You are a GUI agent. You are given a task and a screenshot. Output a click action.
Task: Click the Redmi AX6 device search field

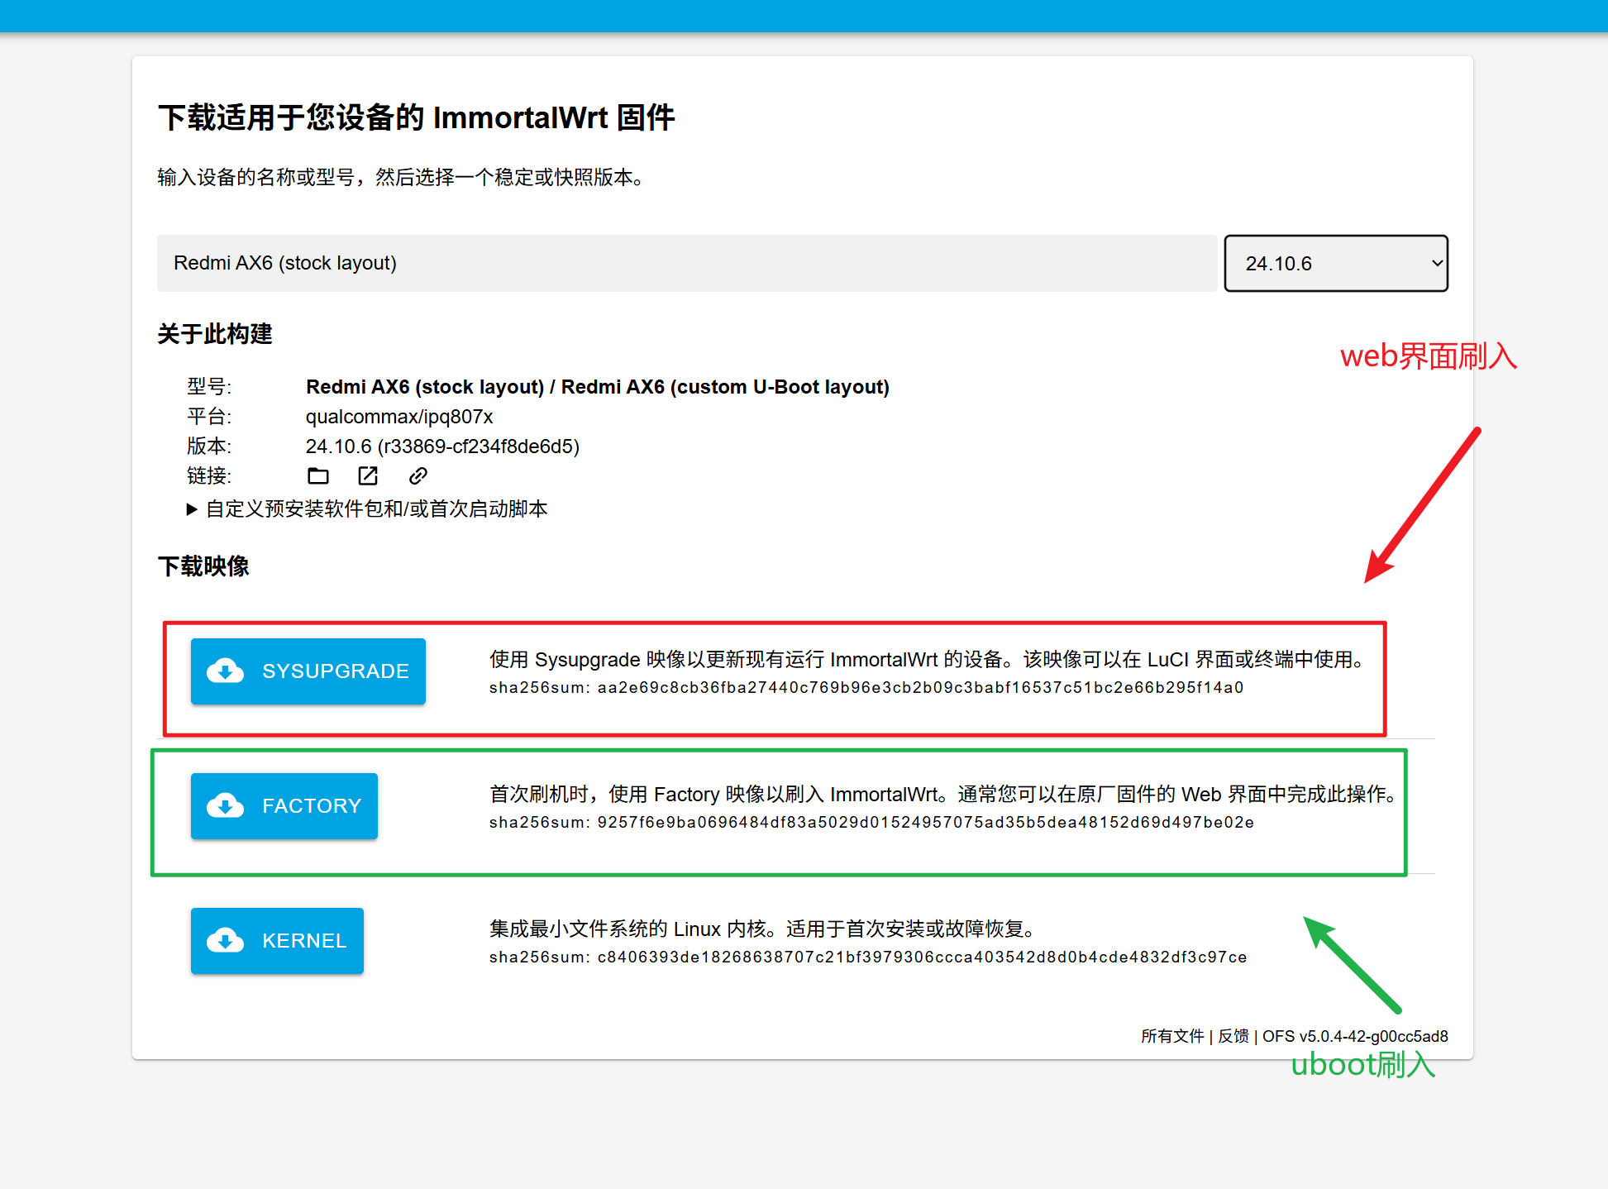coord(686,263)
